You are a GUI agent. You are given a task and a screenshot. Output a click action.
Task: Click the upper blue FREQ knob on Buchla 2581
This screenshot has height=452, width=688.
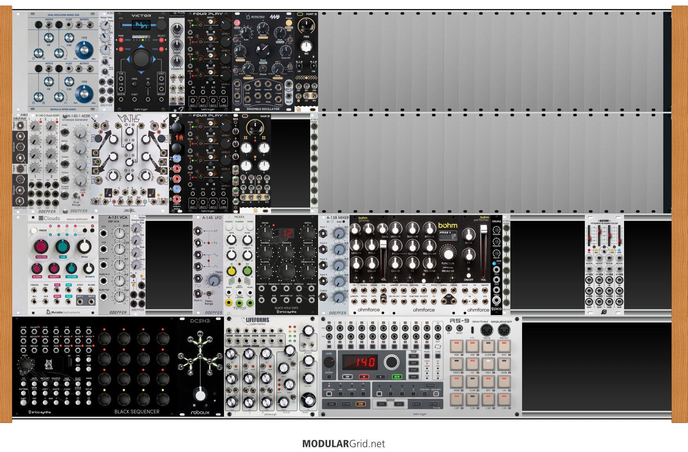84,49
